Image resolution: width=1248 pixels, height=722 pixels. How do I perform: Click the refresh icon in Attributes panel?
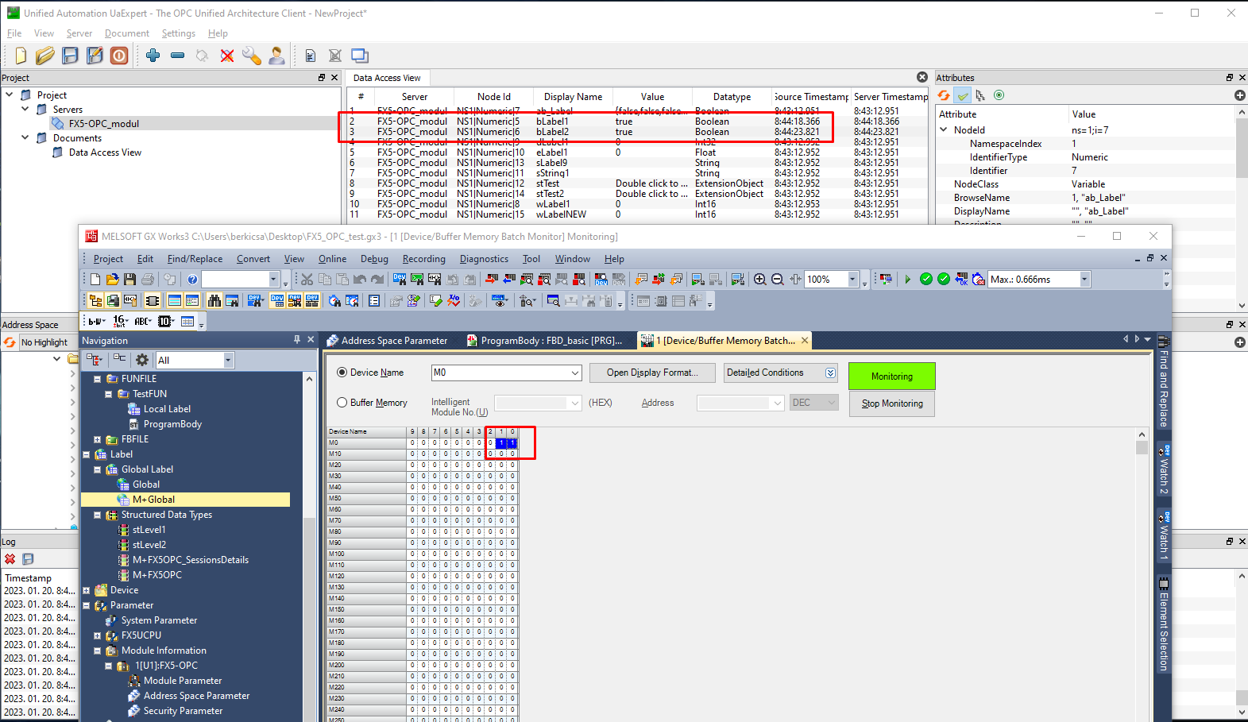(944, 95)
